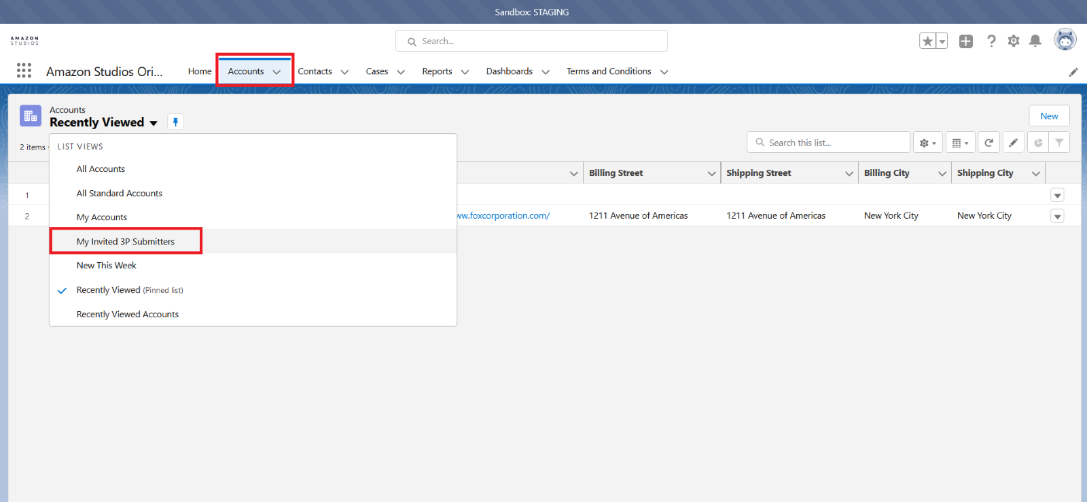Open the Accounts tab chevron menu
Image resolution: width=1087 pixels, height=502 pixels.
point(277,72)
